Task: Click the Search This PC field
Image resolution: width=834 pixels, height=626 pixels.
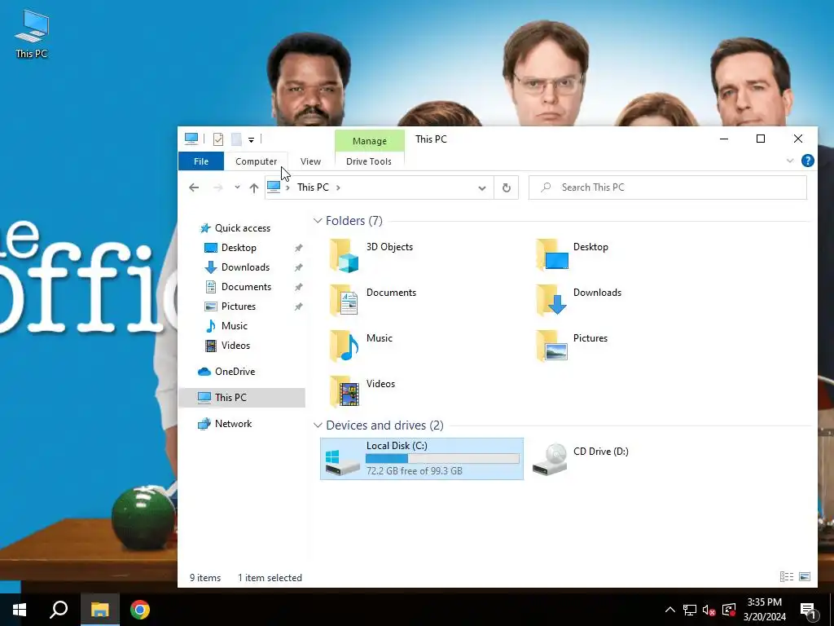Action: 668,187
